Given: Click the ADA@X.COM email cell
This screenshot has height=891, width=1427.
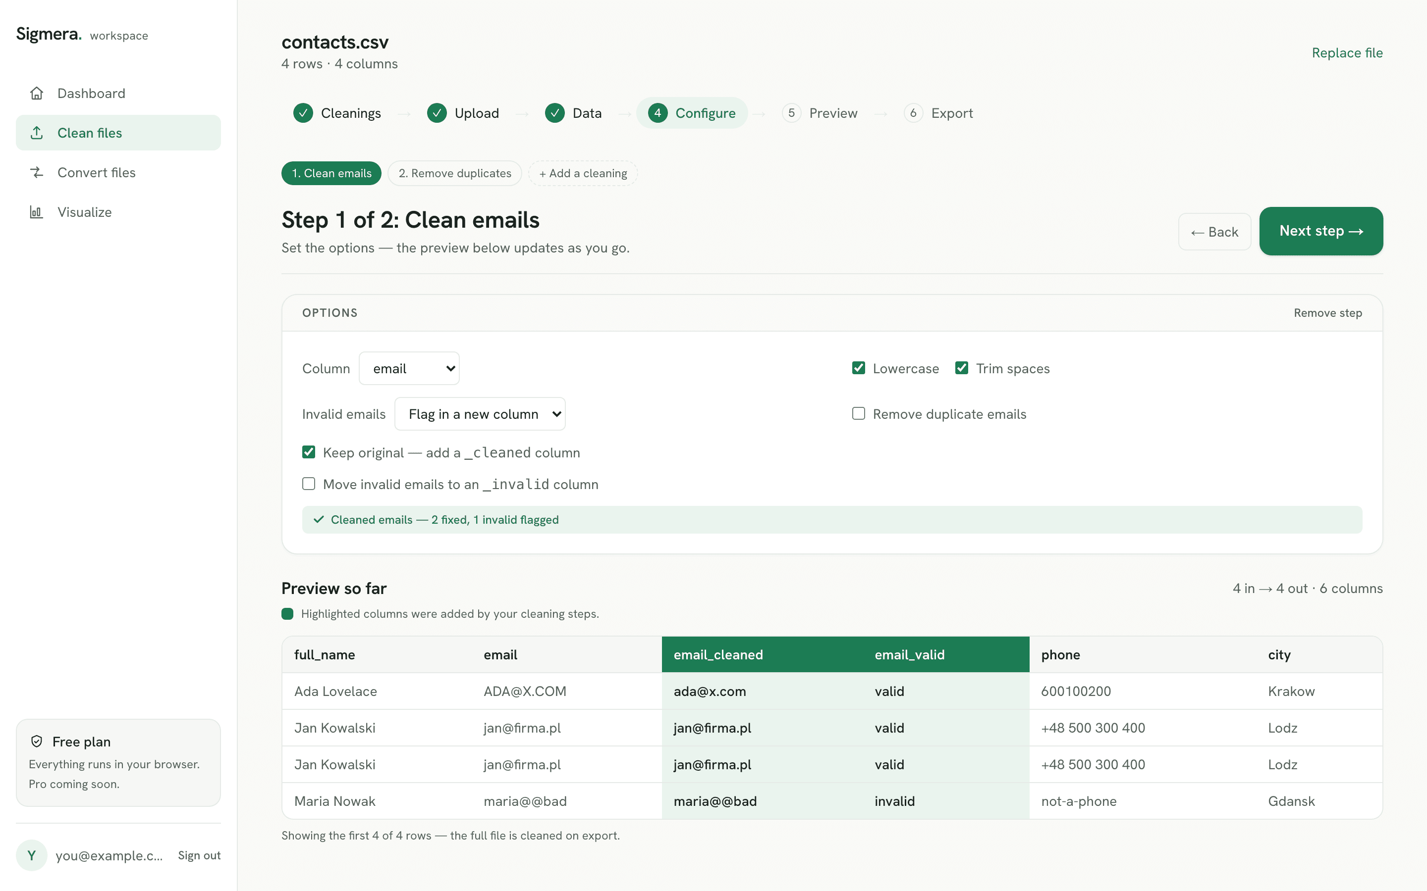Looking at the screenshot, I should (x=567, y=691).
